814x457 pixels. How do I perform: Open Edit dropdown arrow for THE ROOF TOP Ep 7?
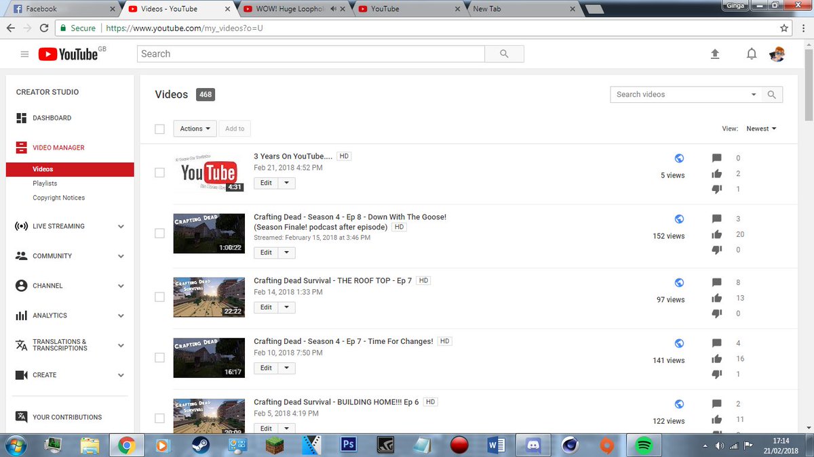pos(286,307)
